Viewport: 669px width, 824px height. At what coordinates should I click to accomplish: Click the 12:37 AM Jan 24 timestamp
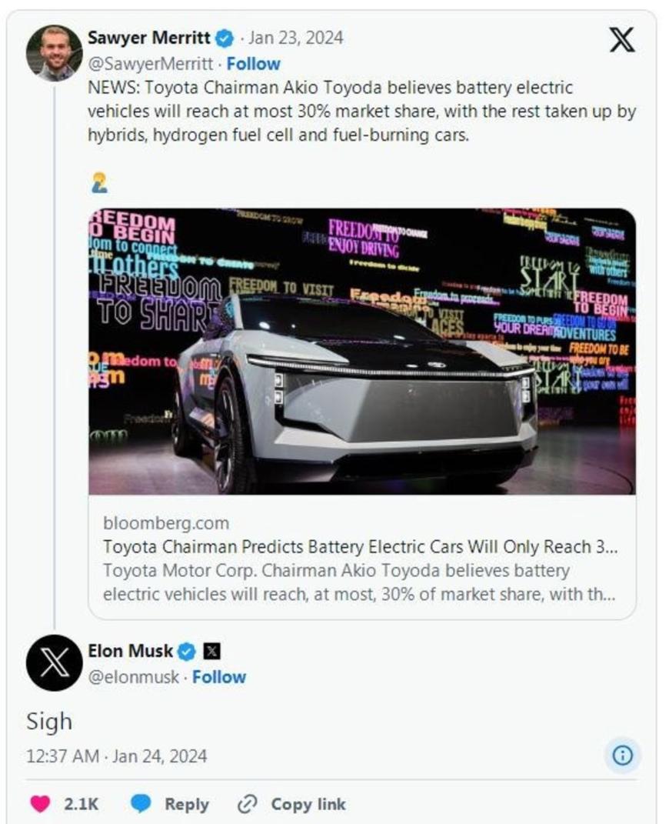(x=116, y=756)
